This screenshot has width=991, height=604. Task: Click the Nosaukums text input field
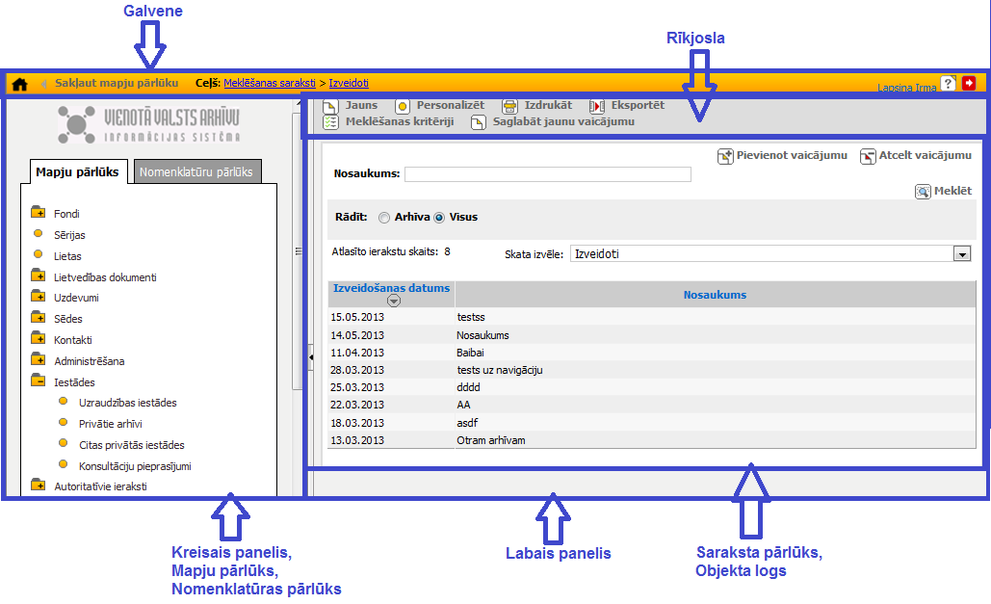click(x=547, y=174)
